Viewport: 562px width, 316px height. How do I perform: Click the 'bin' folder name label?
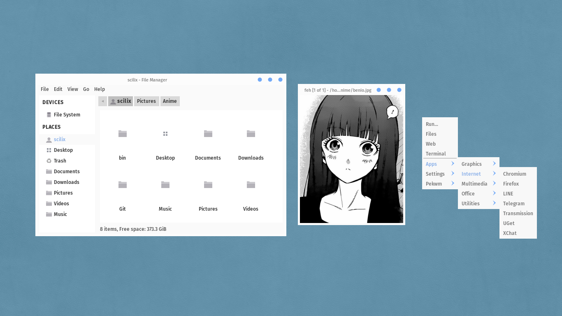tap(123, 158)
